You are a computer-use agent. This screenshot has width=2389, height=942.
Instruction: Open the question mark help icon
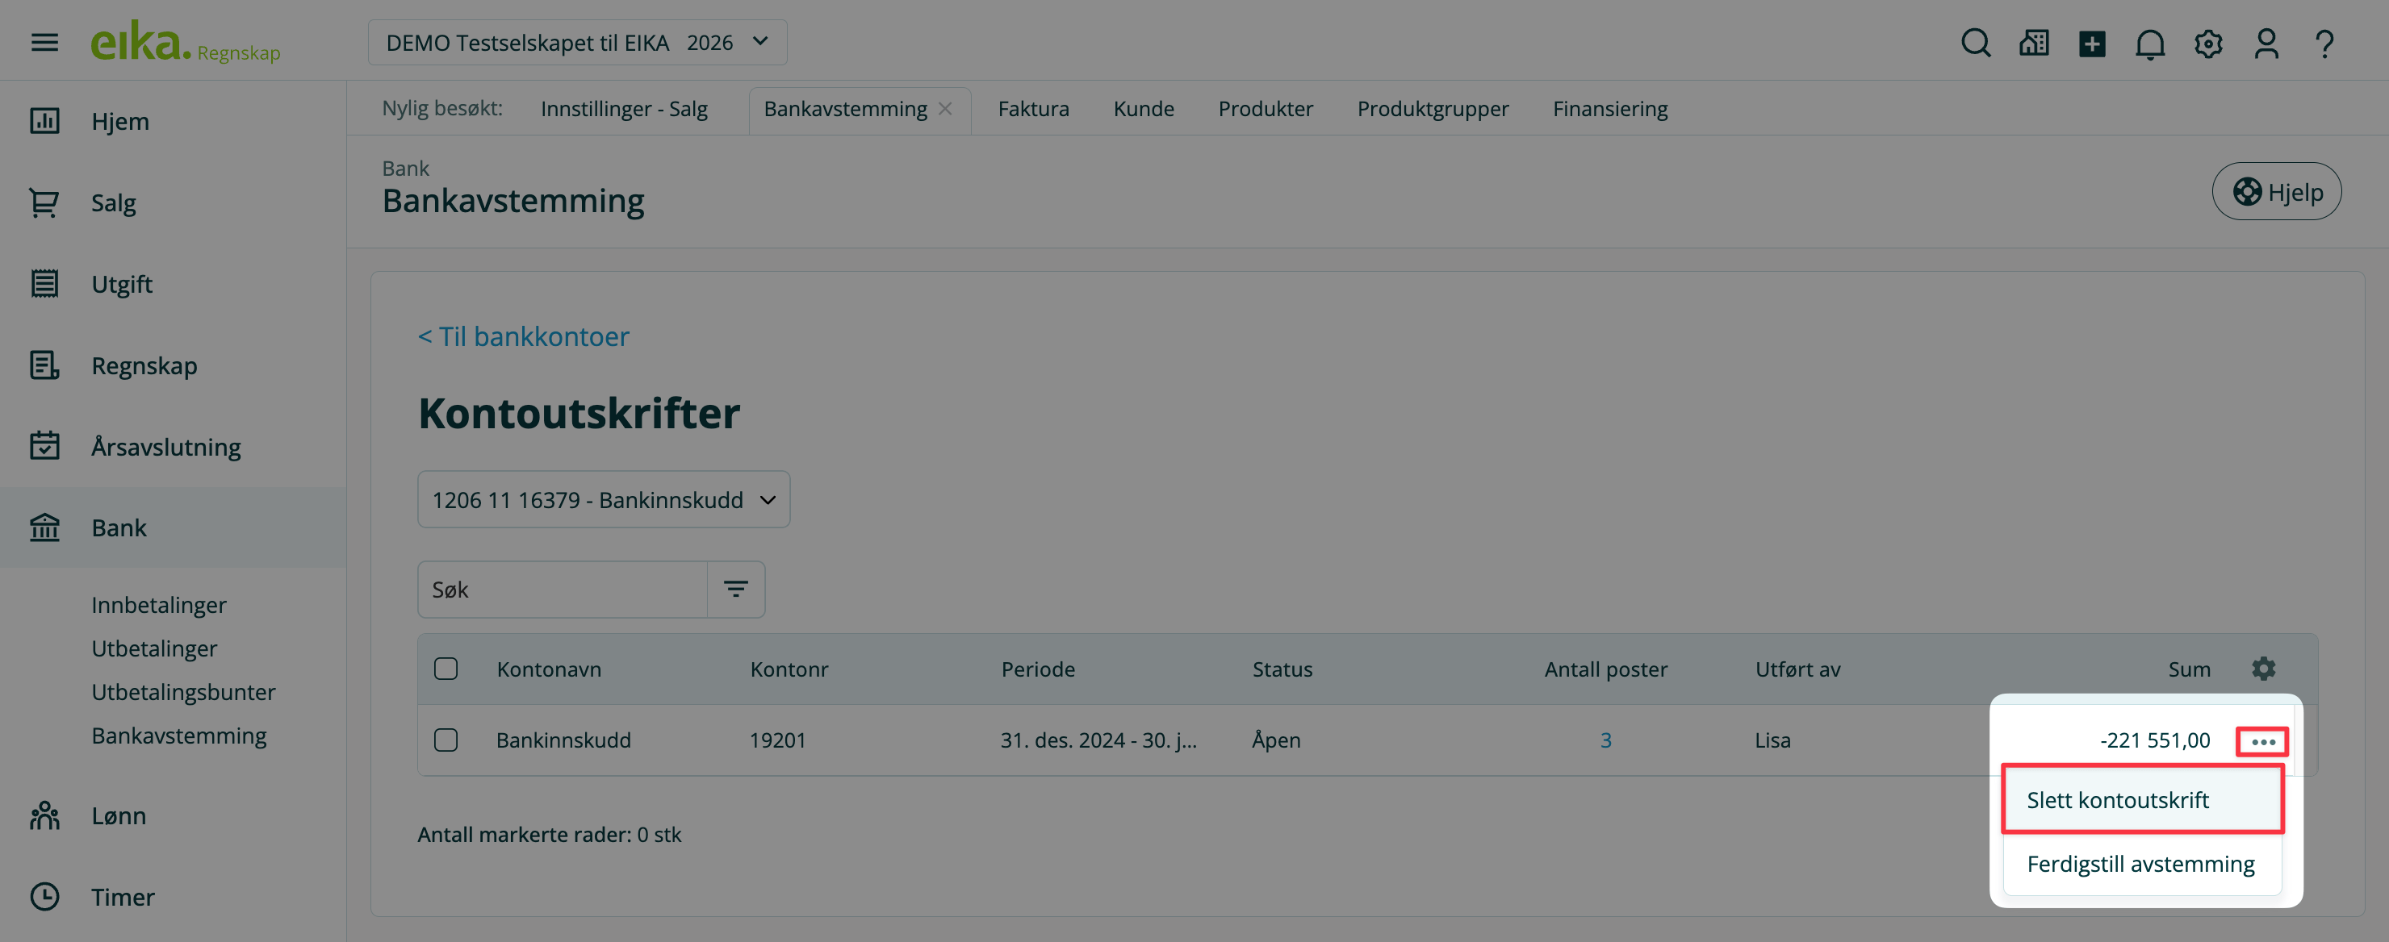tap(2324, 44)
